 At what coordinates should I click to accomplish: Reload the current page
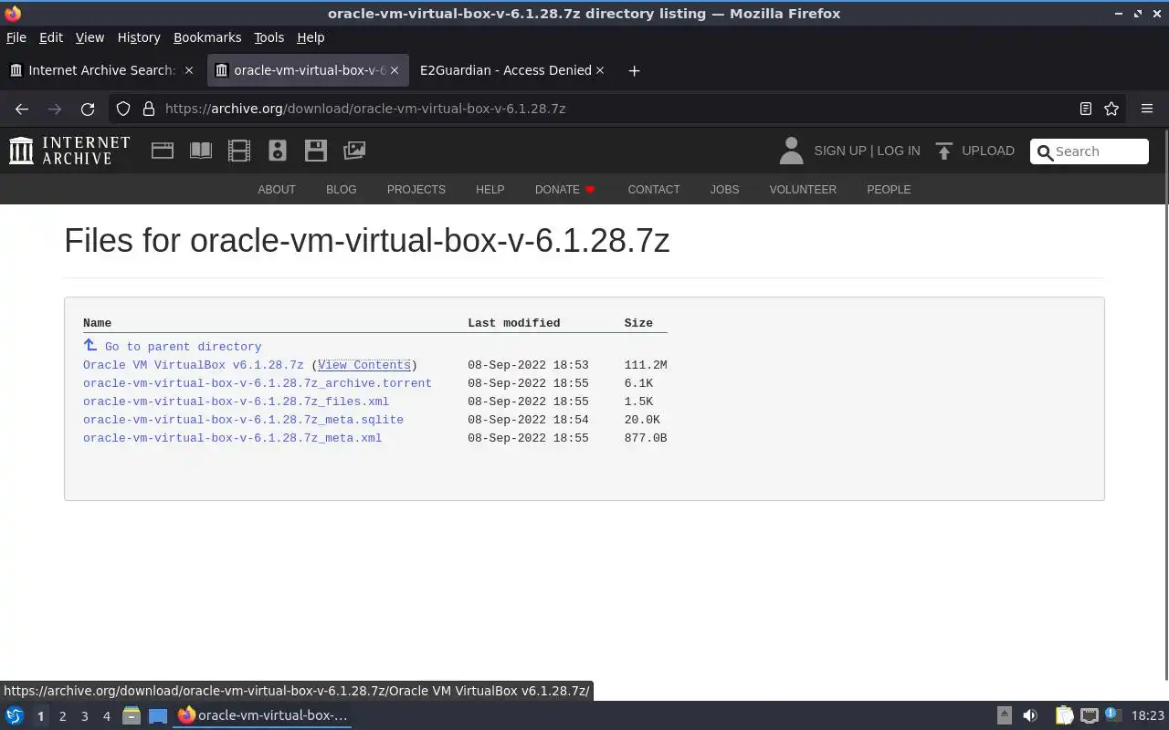pos(88,109)
